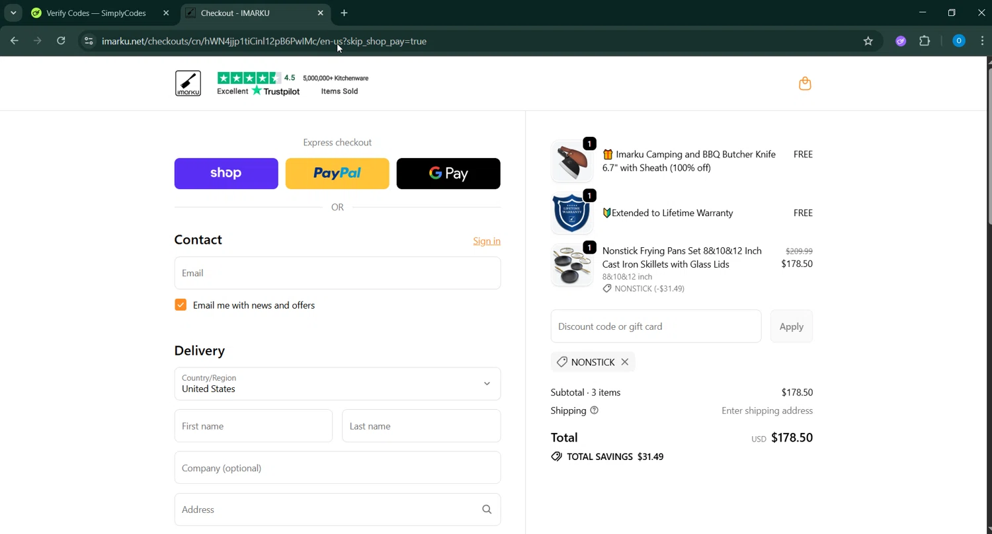The height and width of the screenshot is (534, 992).
Task: Open the Chrome profile avatar
Action: pyautogui.click(x=959, y=41)
